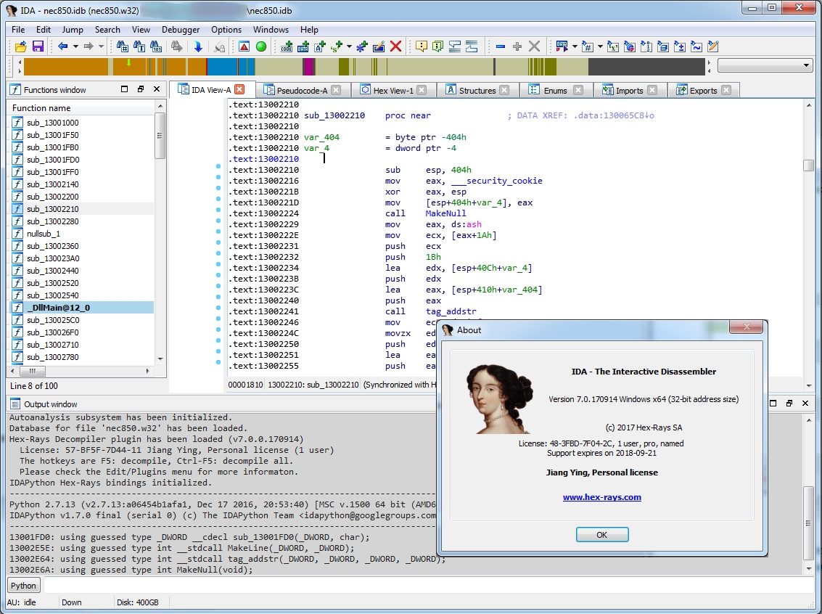Click the immediate value search binoculars icon
This screenshot has width=822, height=614.
(x=122, y=46)
